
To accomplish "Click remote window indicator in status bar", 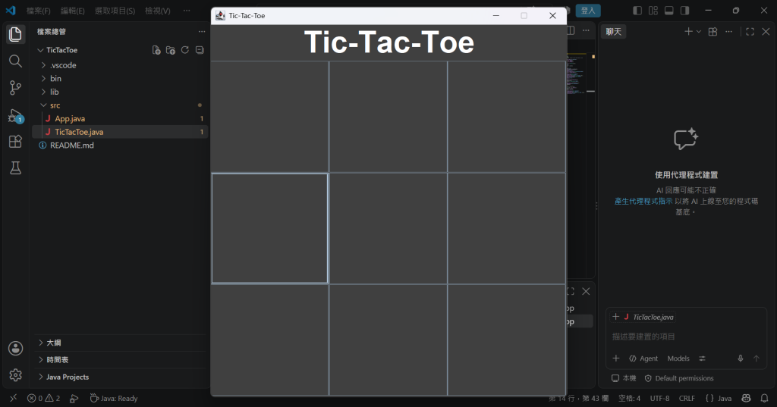I will (x=14, y=398).
